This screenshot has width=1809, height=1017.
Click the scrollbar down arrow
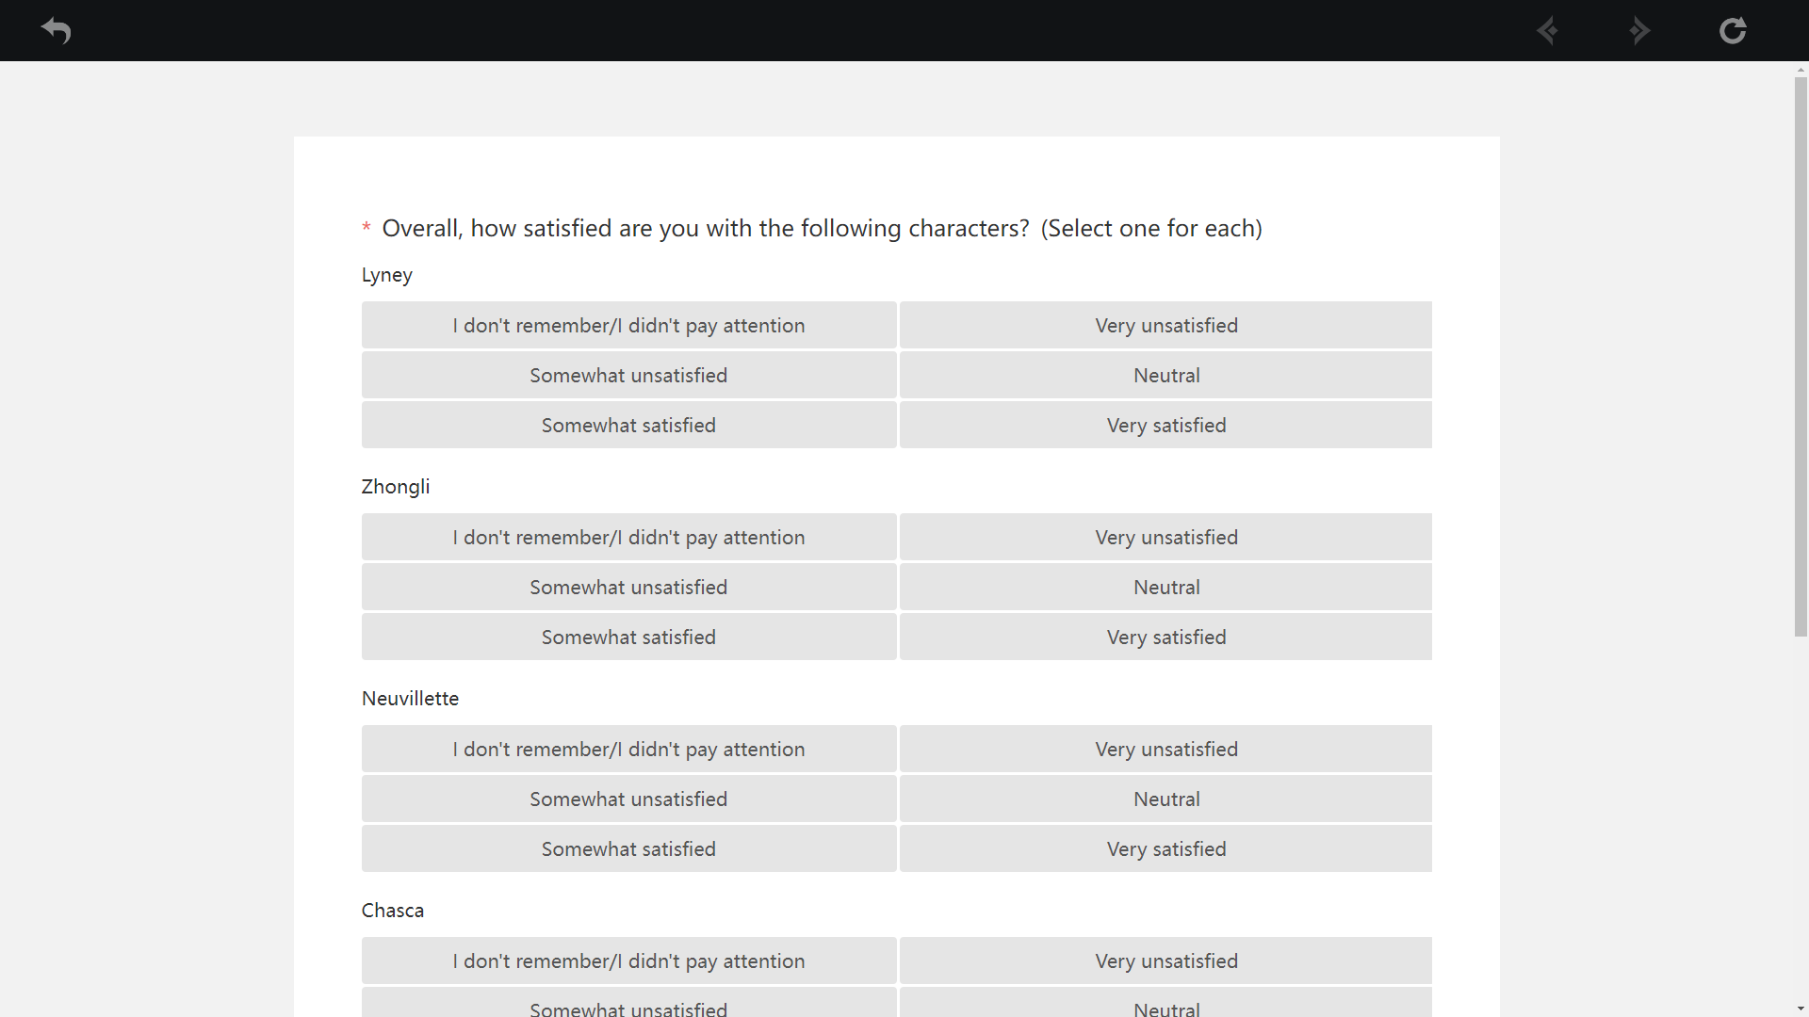(1801, 1009)
